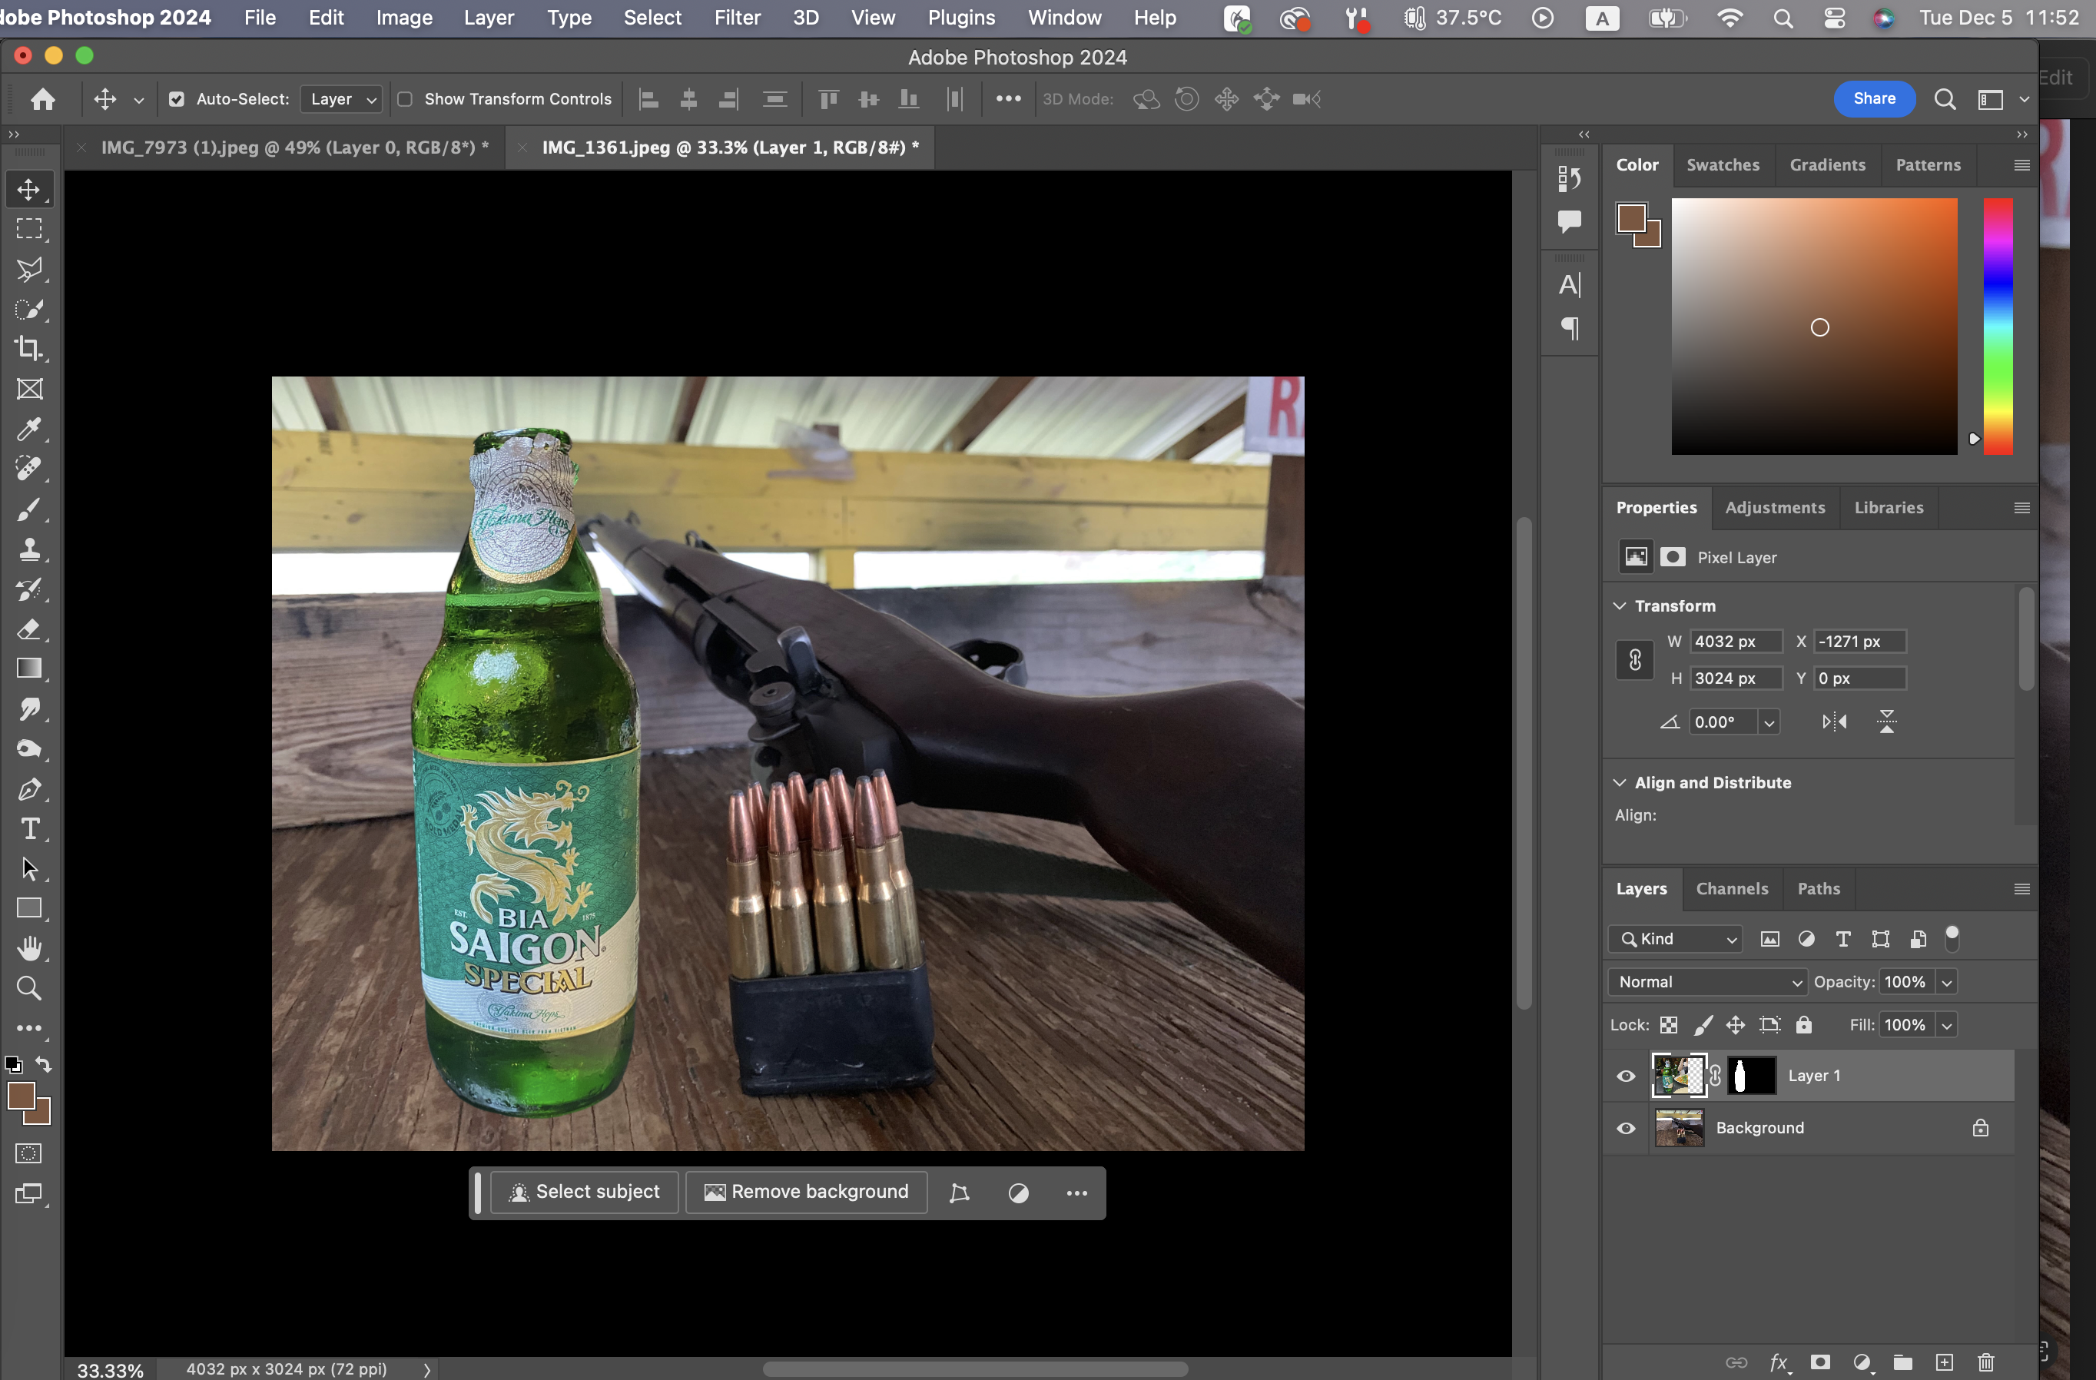2096x1380 pixels.
Task: Open the Filter menu
Action: tap(737, 18)
